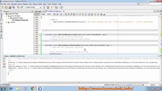Click the Save All toolbar icon
This screenshot has height=91, width=162.
14,7
